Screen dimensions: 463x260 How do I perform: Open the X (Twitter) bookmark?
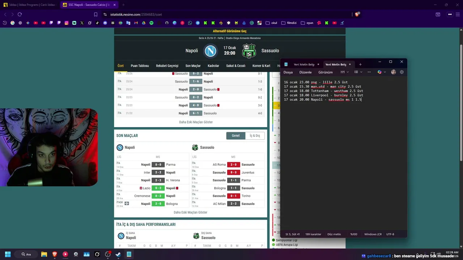[x=82, y=23]
